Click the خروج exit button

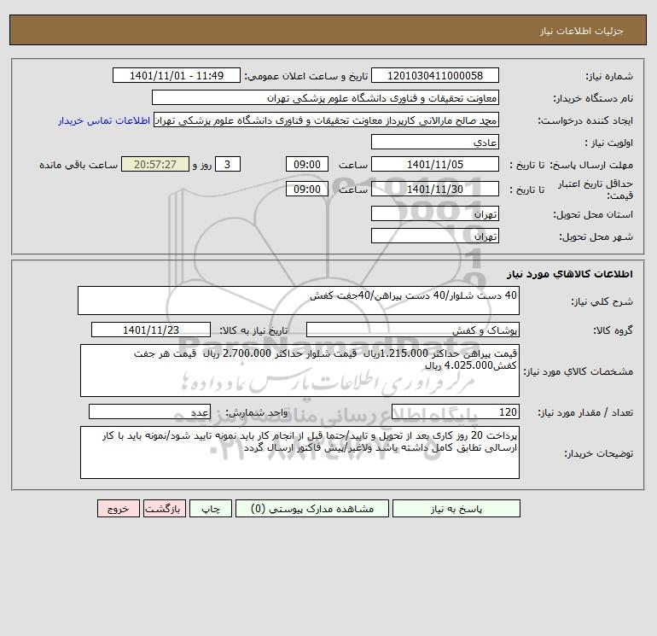point(119,509)
